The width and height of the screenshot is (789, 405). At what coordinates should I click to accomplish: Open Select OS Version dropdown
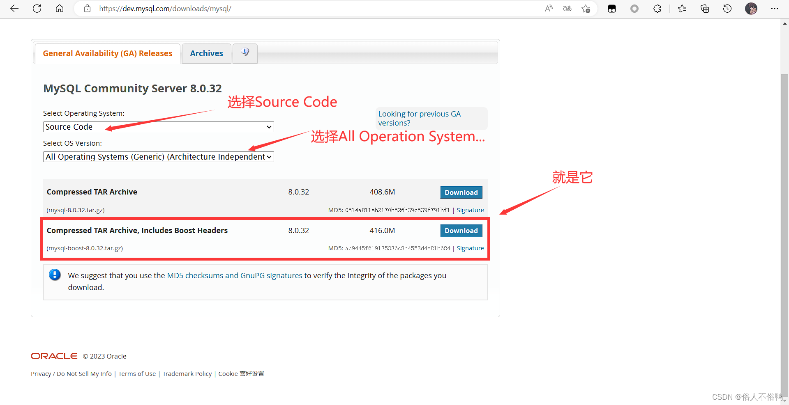[x=158, y=157]
